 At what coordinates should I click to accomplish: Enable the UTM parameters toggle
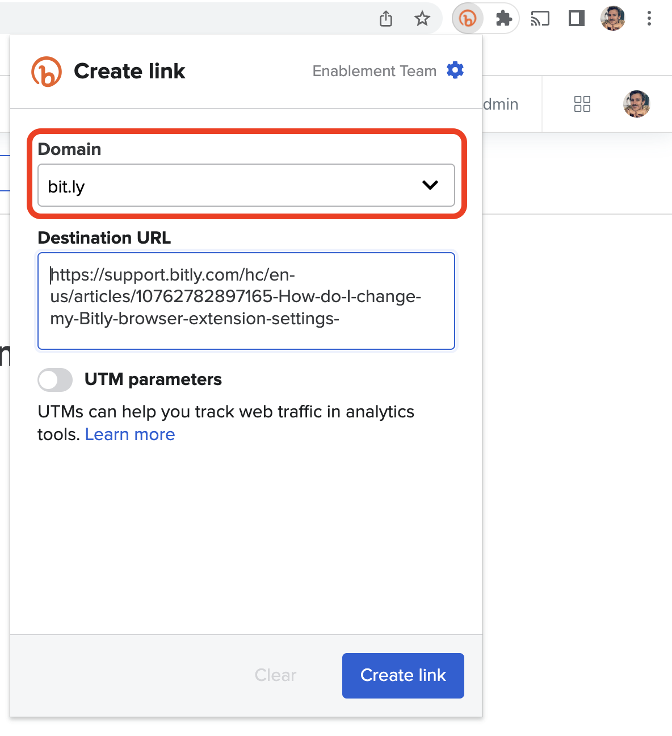(x=54, y=379)
